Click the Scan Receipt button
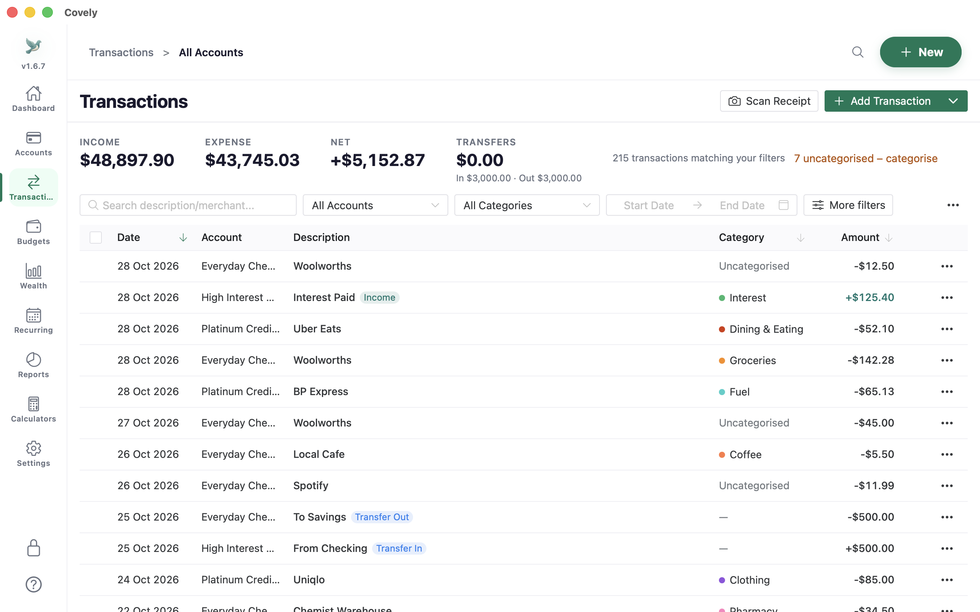The image size is (980, 612). pos(769,101)
